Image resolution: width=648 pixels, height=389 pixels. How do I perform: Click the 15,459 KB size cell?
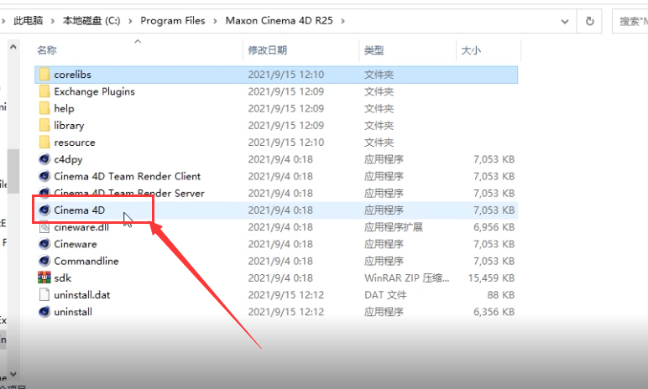pyautogui.click(x=491, y=277)
